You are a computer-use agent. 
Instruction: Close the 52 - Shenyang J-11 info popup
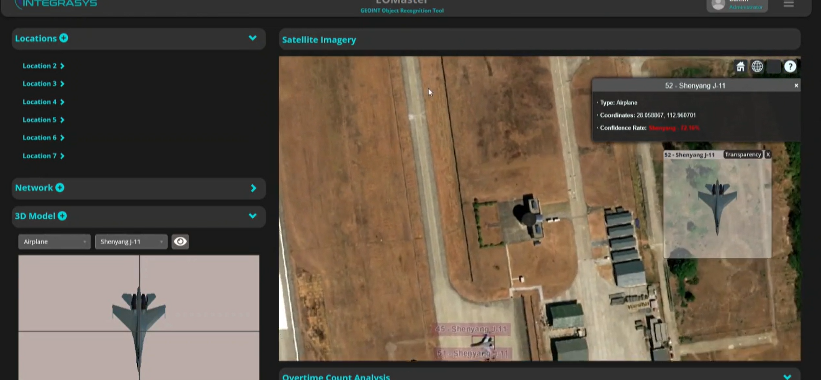tap(796, 85)
